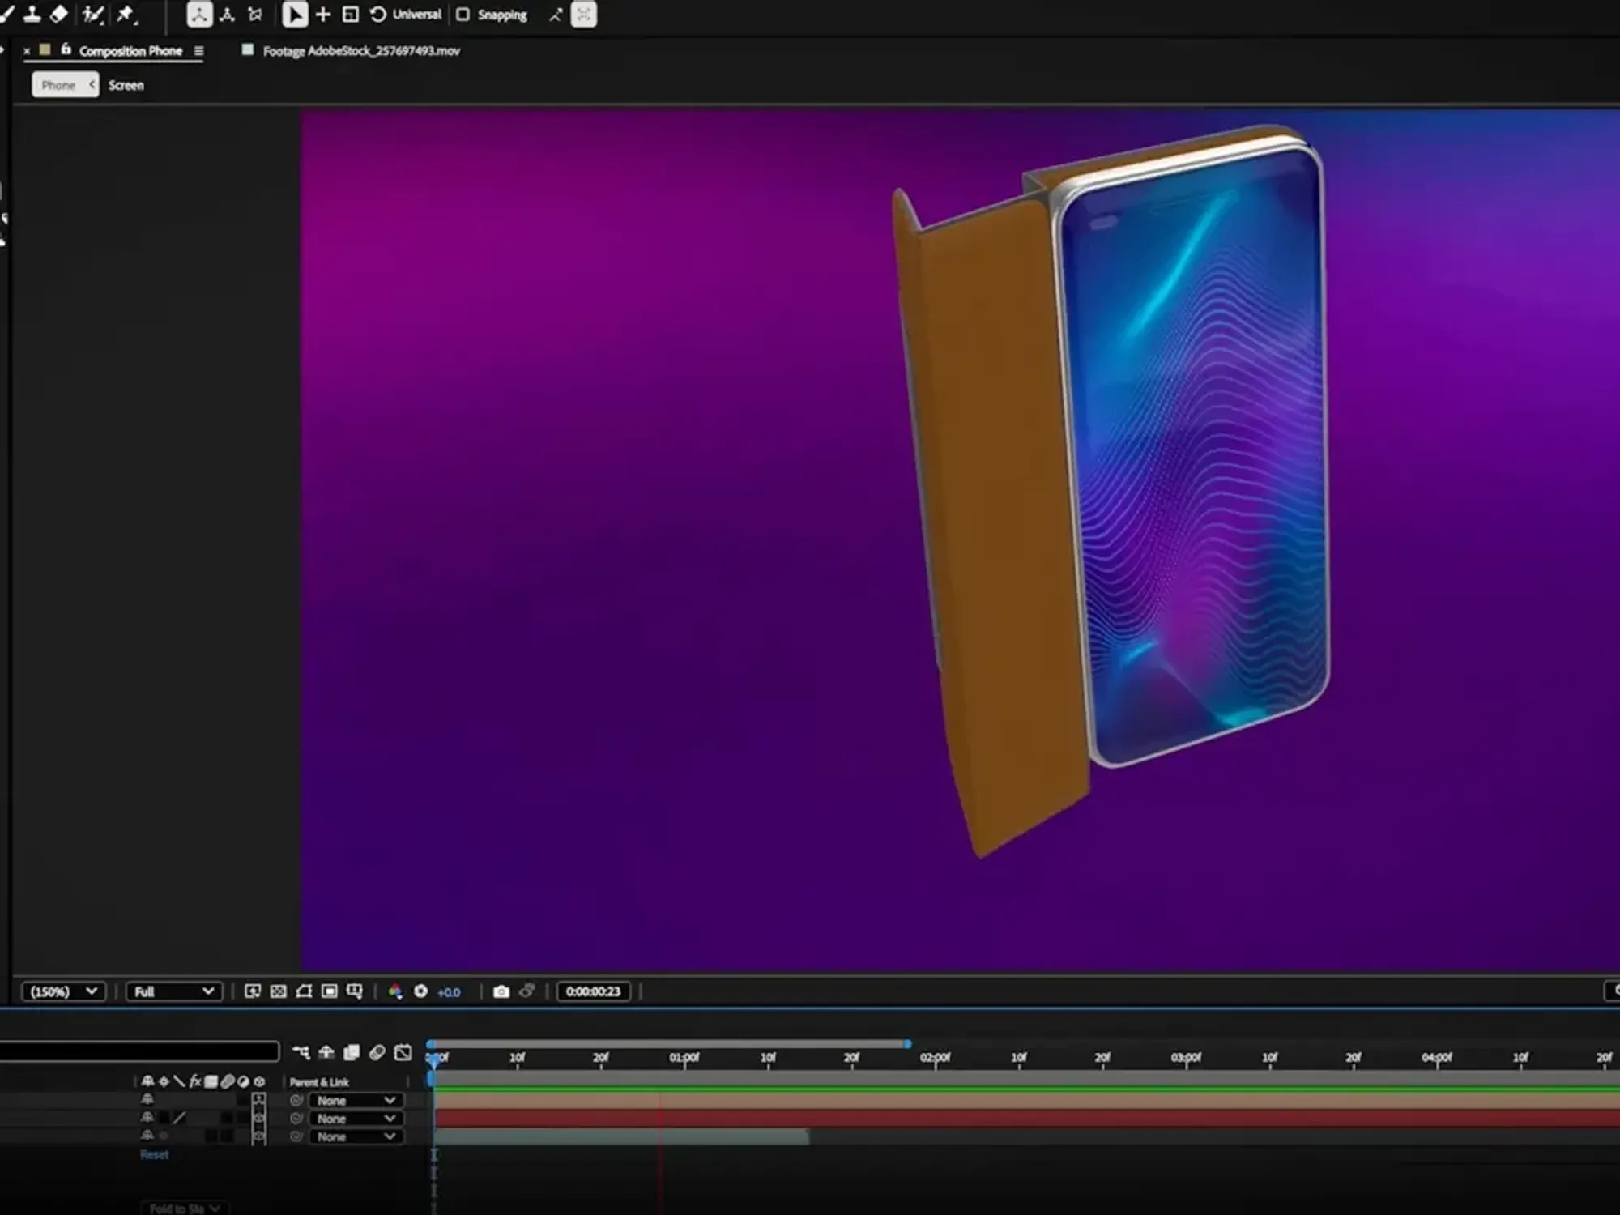Choose the Position gizmo plus tool
Screen dimensions: 1620x1215
[323, 15]
